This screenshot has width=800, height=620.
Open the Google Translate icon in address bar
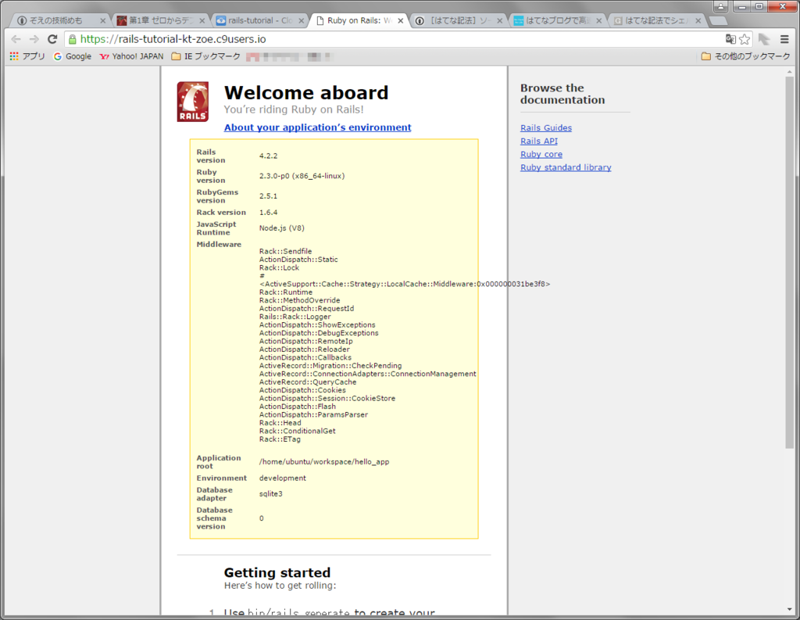pos(730,39)
